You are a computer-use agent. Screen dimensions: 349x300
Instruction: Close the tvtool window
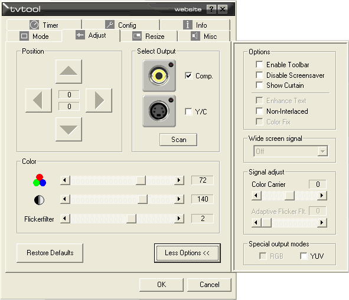(x=223, y=9)
